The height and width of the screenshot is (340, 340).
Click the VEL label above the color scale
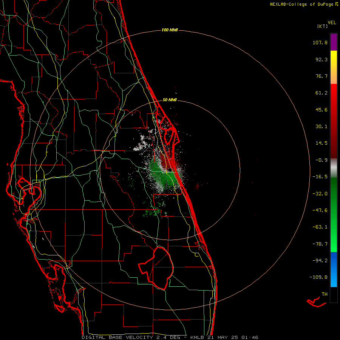click(332, 23)
